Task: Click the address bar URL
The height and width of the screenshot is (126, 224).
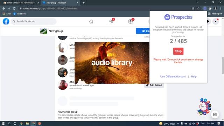Action: [x=50, y=8]
